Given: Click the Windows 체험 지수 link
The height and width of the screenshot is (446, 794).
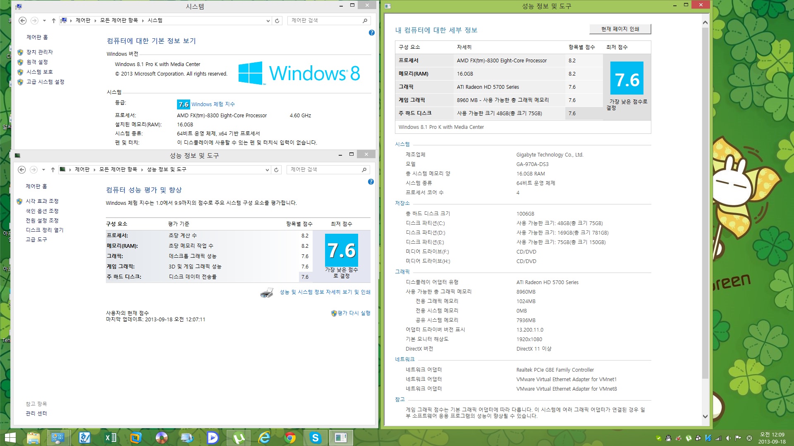Looking at the screenshot, I should click(x=213, y=104).
